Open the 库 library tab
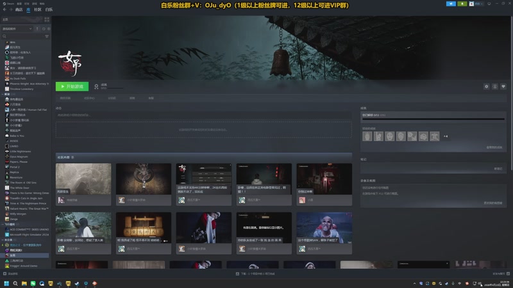This screenshot has width=513, height=288. point(28,10)
